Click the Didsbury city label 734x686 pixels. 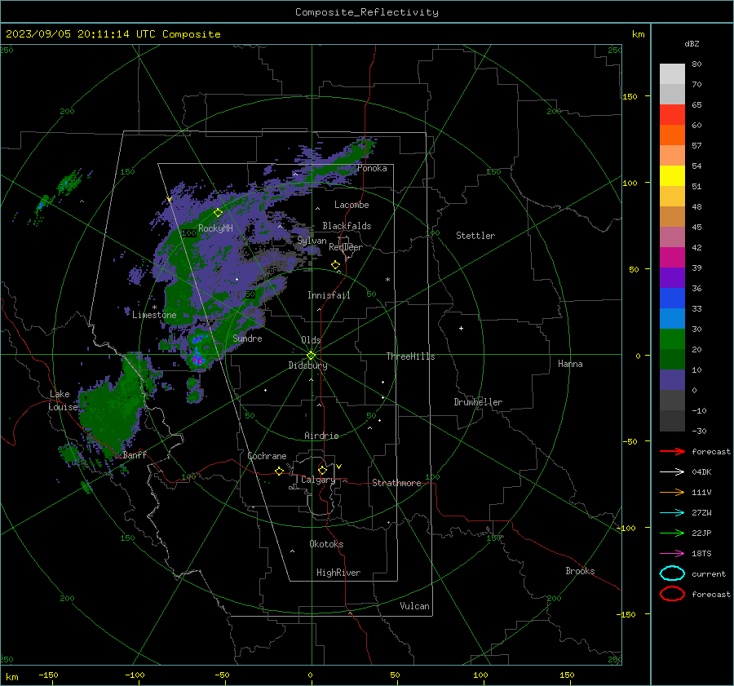click(x=307, y=365)
